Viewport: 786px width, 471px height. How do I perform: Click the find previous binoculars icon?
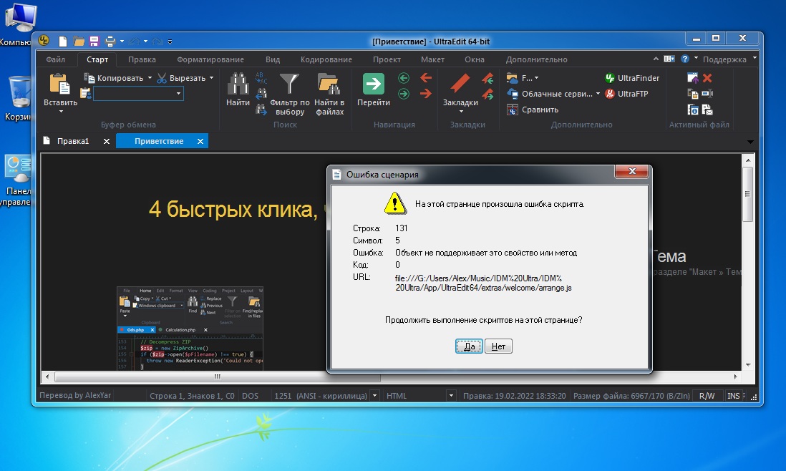click(261, 94)
